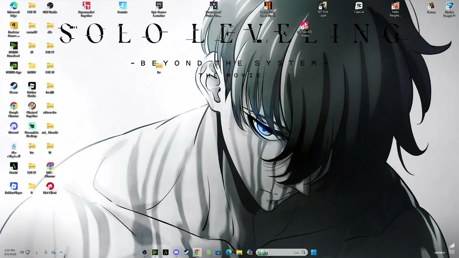Open File Explorer from the taskbar

(x=239, y=252)
